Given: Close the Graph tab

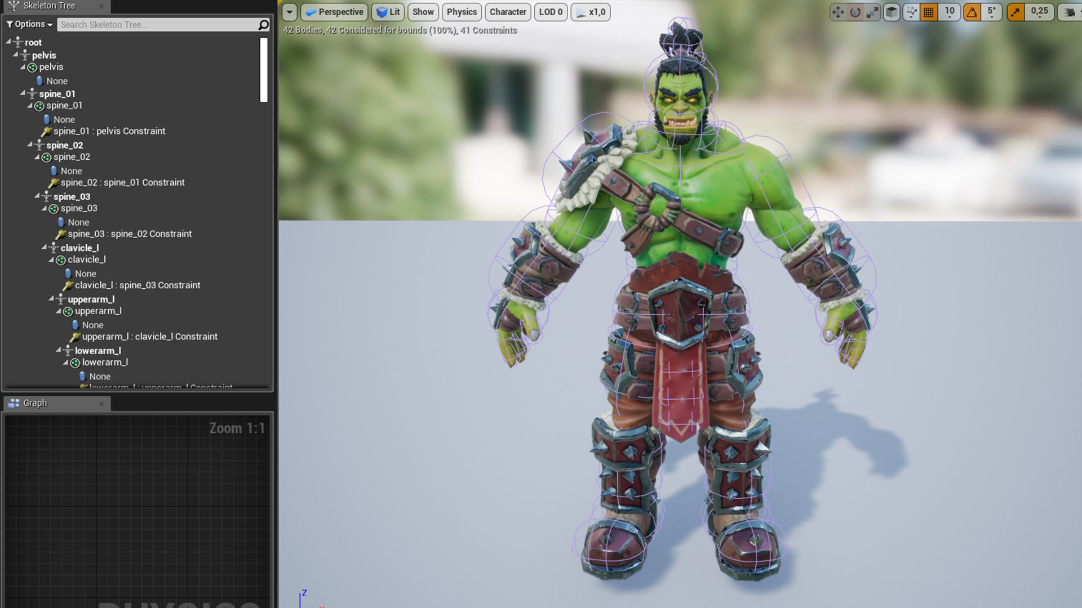Looking at the screenshot, I should point(101,404).
